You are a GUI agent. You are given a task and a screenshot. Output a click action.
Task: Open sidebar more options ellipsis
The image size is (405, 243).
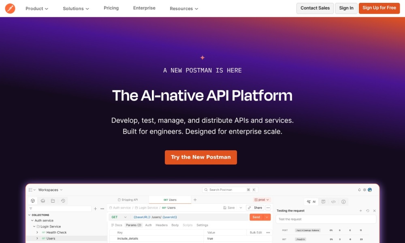pyautogui.click(x=102, y=209)
